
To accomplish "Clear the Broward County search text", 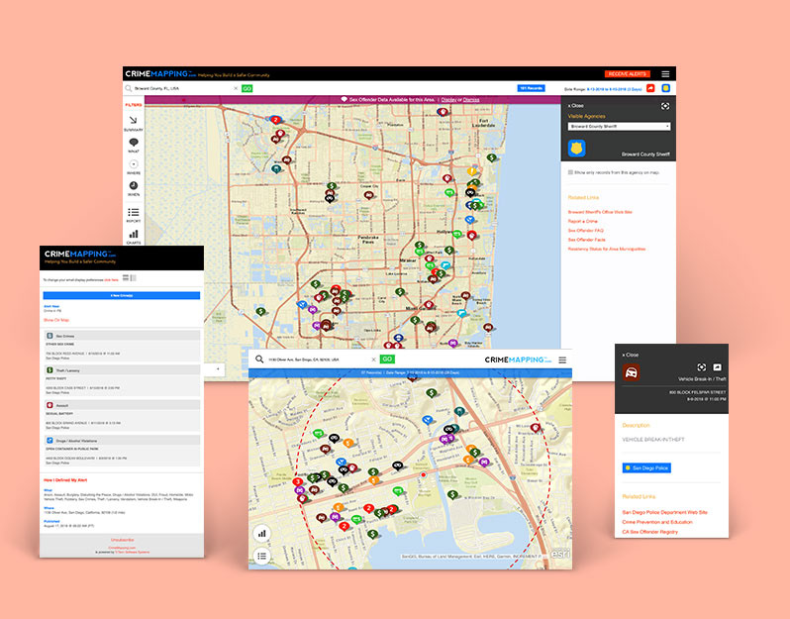I will click(x=236, y=88).
